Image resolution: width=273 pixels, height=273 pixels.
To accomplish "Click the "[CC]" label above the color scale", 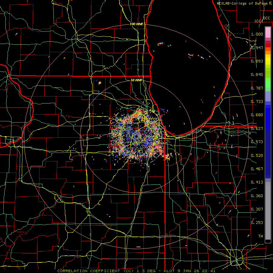I will (x=259, y=21).
